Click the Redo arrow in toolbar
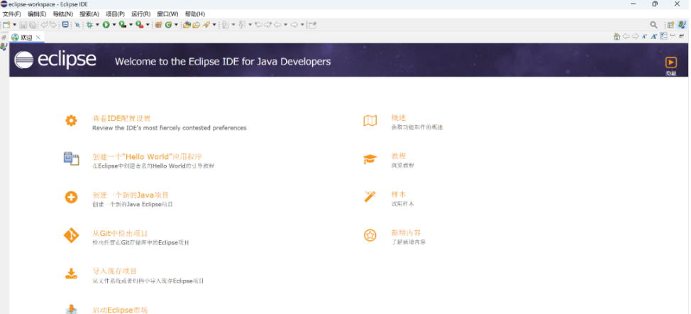 [53, 25]
